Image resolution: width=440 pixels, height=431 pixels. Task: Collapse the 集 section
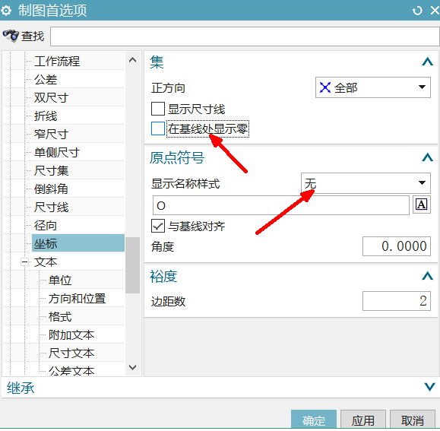point(427,62)
